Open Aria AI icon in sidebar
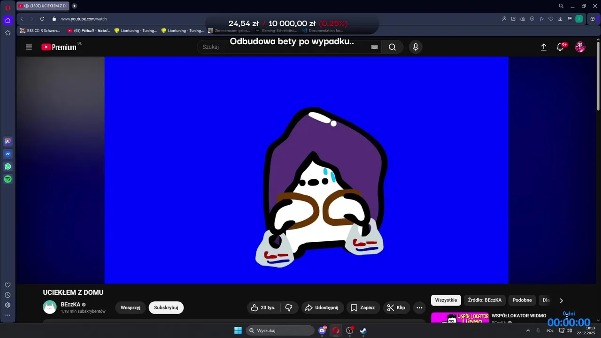The image size is (601, 338). tap(8, 141)
